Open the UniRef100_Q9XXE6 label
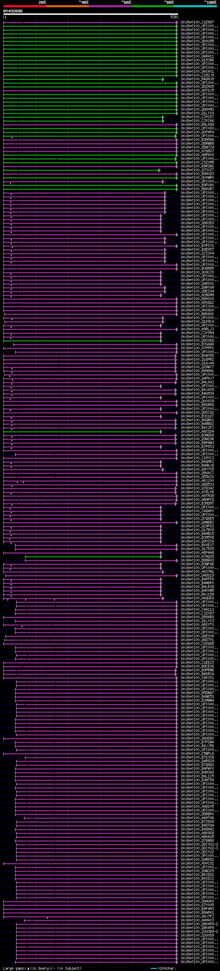 click(197, 340)
